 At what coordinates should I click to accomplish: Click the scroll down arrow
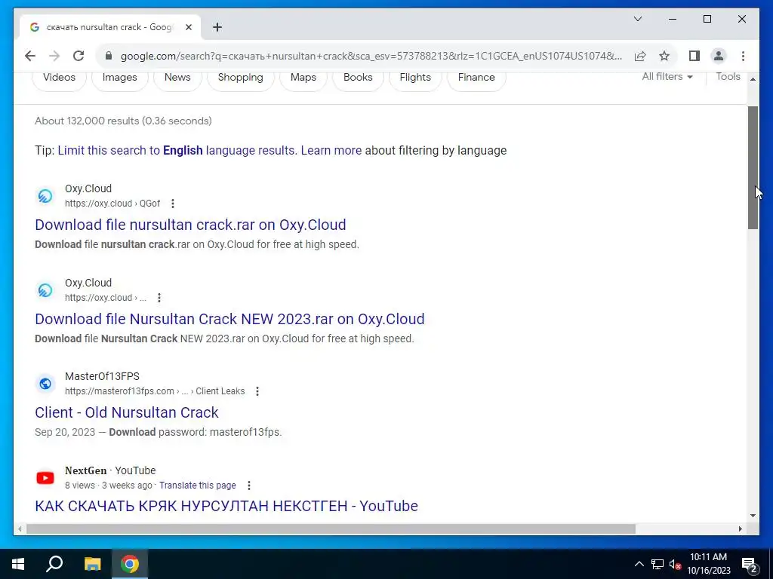tap(753, 516)
